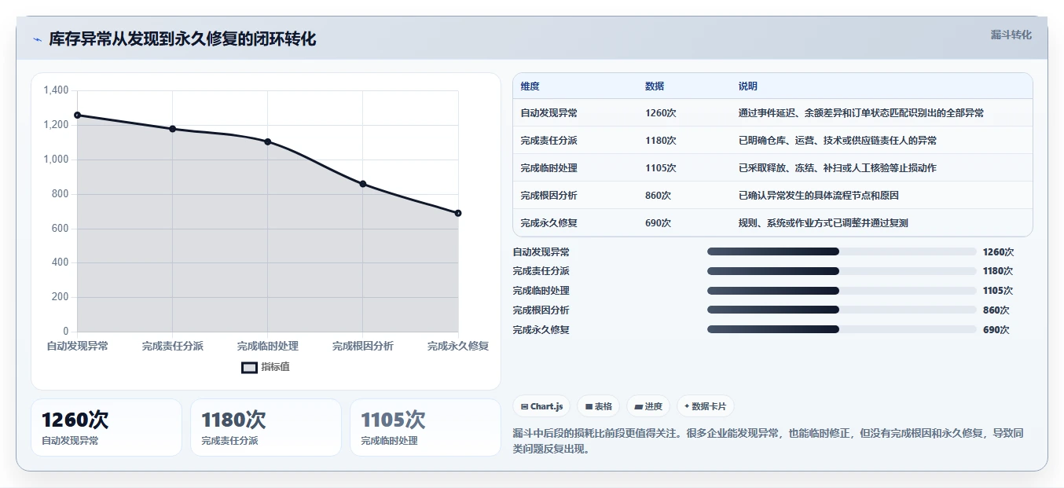The width and height of the screenshot is (1064, 488).
Task: Select the 完成临时处理 cell in the table
Action: pyautogui.click(x=549, y=168)
